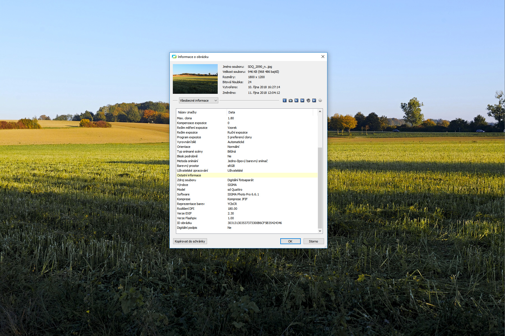The height and width of the screenshot is (336, 505).
Task: Open the 'Všeobecné informace' dropdown
Action: (198, 101)
